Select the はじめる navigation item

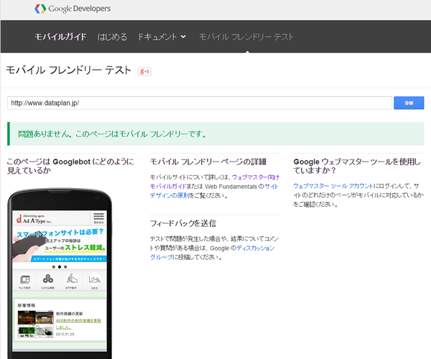click(113, 37)
